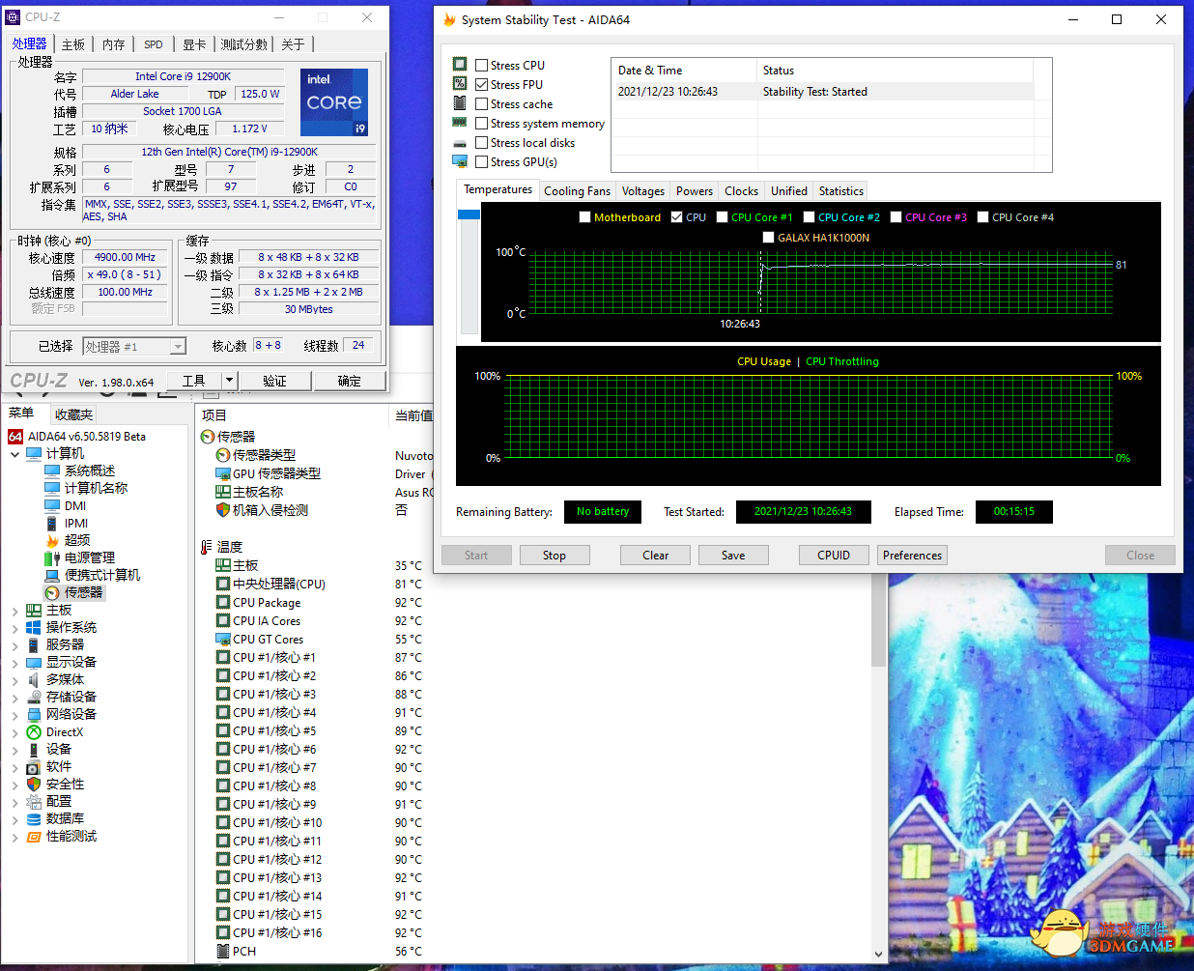Open the Preferences button
The height and width of the screenshot is (971, 1194).
click(x=912, y=555)
